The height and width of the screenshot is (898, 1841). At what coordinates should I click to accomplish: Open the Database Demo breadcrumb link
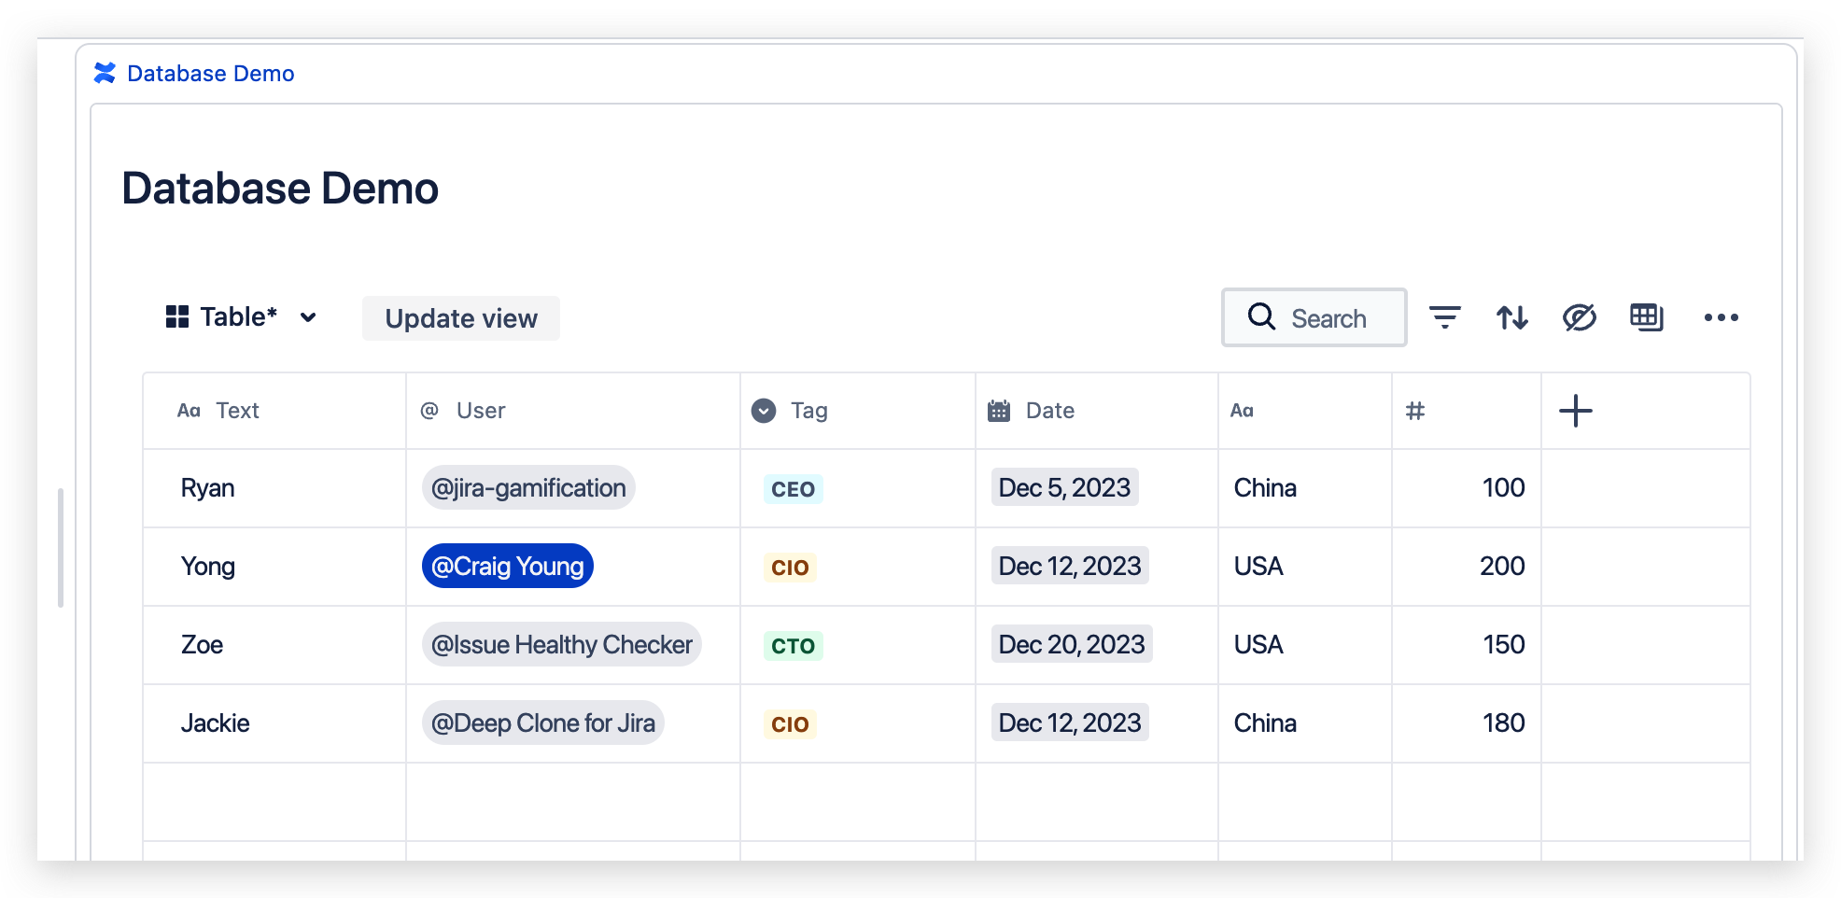210,73
